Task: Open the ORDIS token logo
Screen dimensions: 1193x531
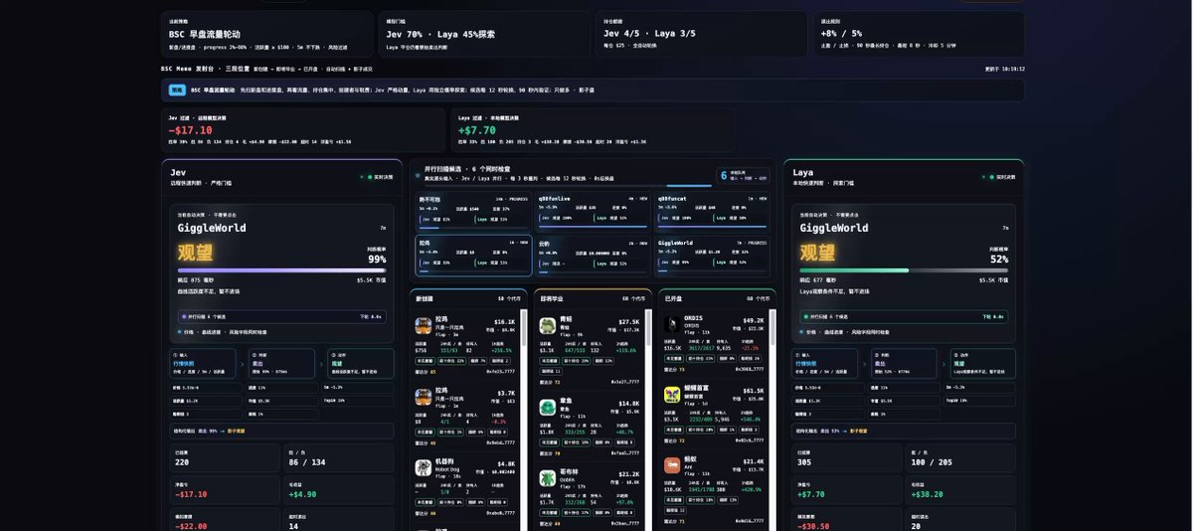Action: point(671,325)
